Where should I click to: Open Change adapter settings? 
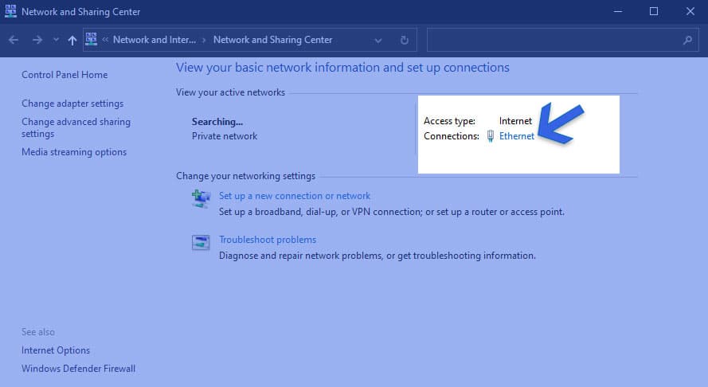(72, 104)
